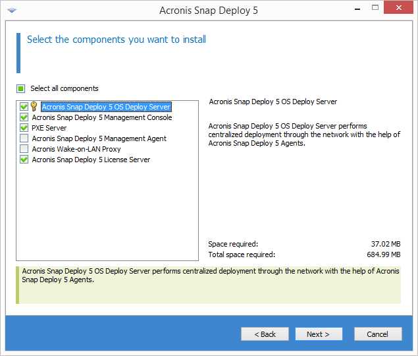The width and height of the screenshot is (418, 356).
Task: Disable the PXE Server checkbox
Action: pyautogui.click(x=24, y=128)
